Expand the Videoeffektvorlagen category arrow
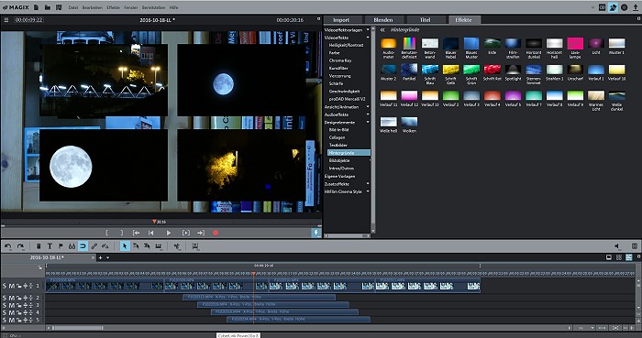The width and height of the screenshot is (642, 338). coord(368,30)
